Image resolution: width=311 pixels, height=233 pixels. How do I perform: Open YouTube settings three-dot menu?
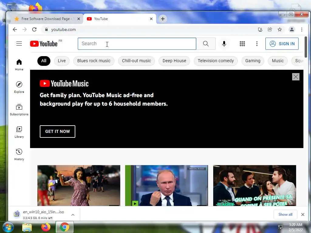257,44
